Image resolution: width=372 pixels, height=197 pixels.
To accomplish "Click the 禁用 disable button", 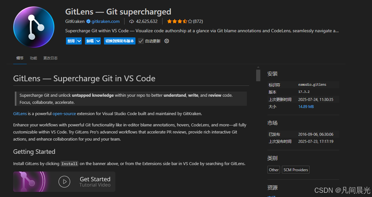I will coord(71,41).
